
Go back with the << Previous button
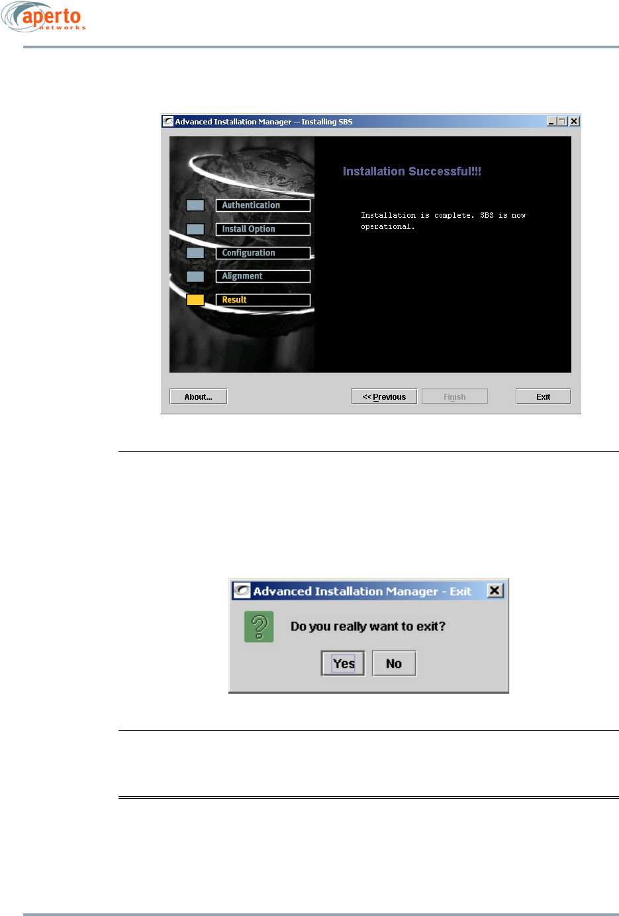click(x=384, y=396)
